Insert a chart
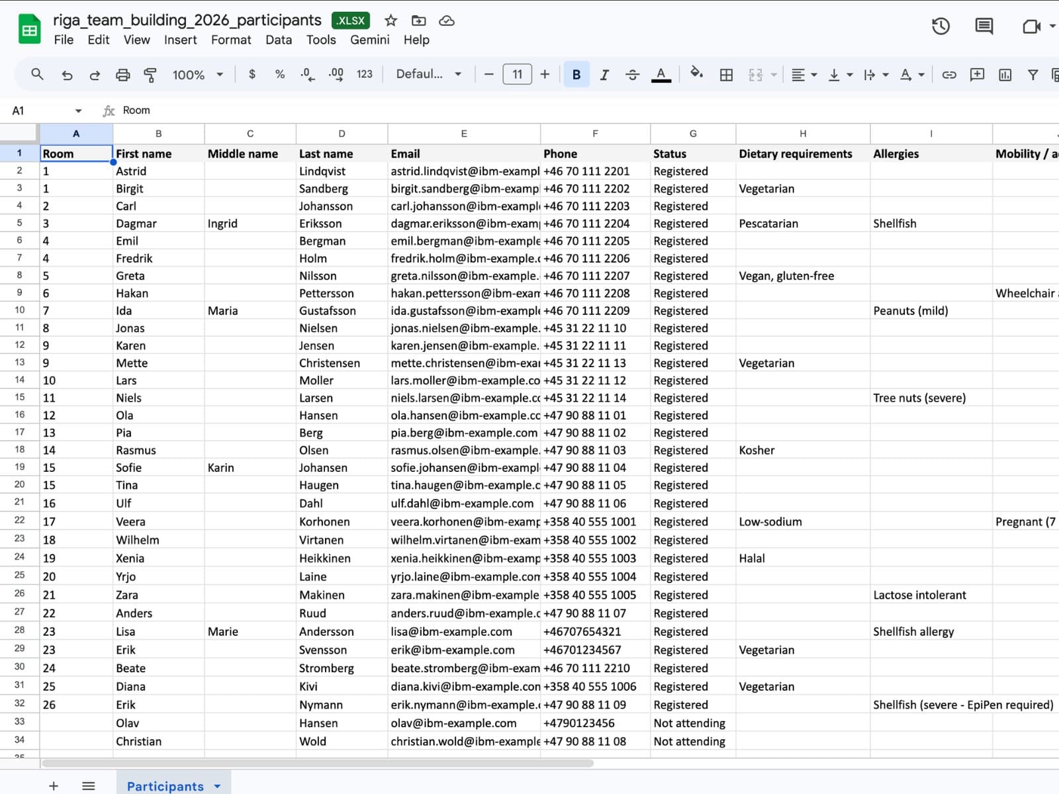This screenshot has width=1059, height=794. [1005, 74]
